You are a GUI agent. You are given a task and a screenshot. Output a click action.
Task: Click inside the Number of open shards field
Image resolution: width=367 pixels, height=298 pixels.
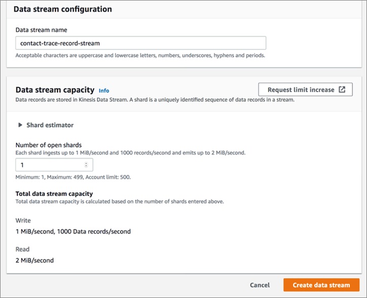[54, 165]
